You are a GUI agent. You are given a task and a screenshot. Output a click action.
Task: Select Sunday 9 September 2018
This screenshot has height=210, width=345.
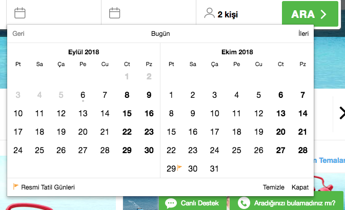pos(149,95)
